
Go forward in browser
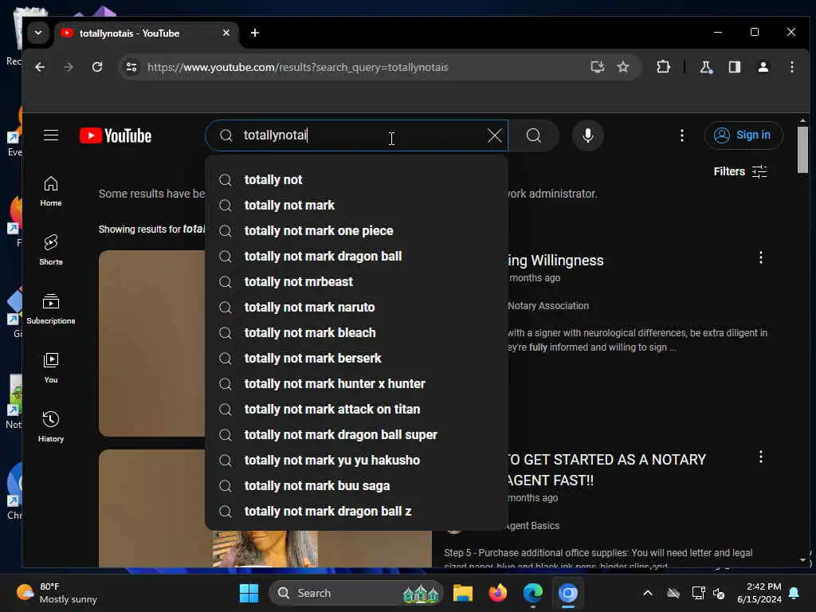click(69, 67)
